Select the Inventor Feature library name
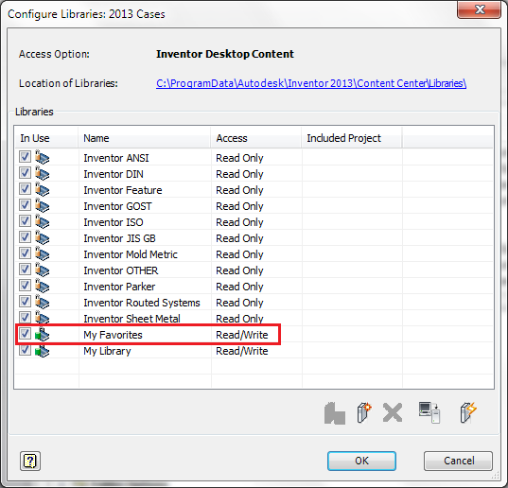The image size is (508, 488). point(123,190)
